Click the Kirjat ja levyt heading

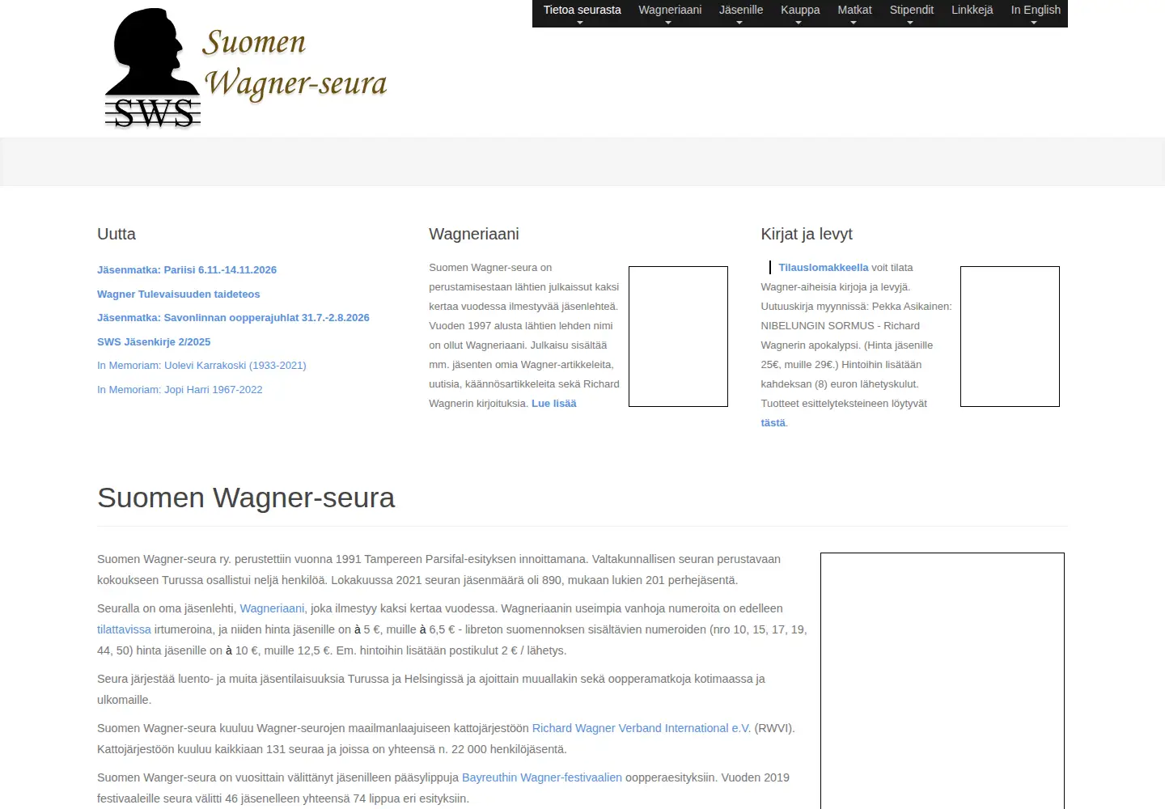(807, 234)
